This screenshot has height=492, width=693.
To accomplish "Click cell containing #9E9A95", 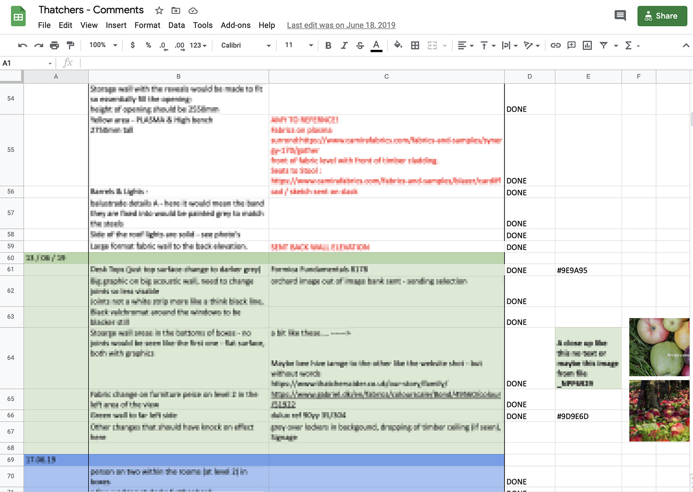I will 588,270.
